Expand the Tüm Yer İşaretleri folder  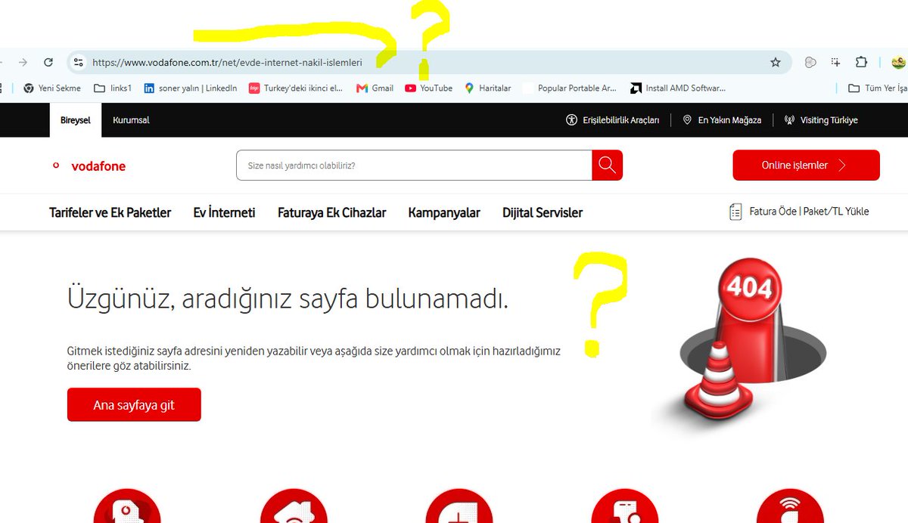[878, 88]
